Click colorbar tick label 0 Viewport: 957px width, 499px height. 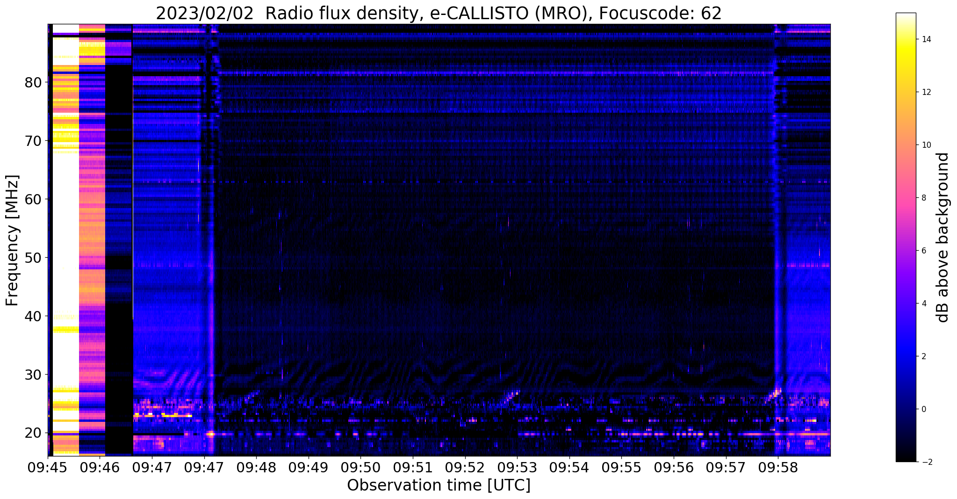(x=923, y=409)
